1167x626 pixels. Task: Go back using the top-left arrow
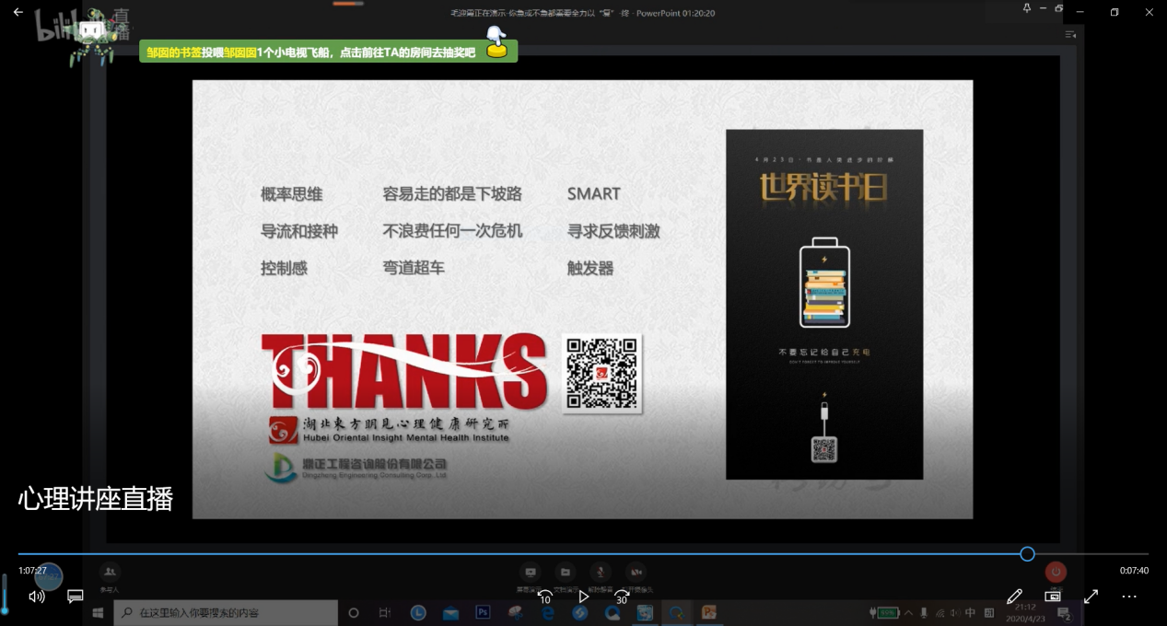18,12
